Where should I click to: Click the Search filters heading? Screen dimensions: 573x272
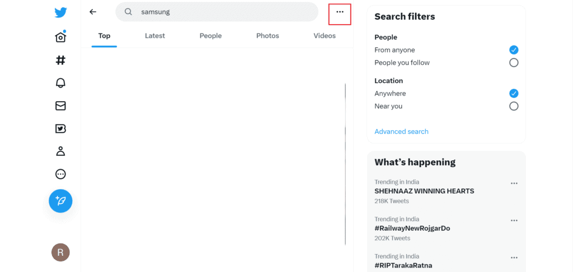point(405,17)
